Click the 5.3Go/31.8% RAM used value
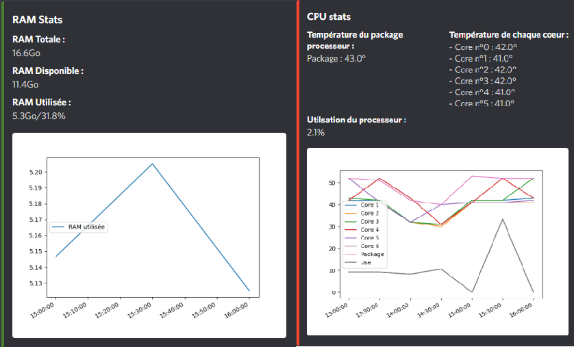The image size is (574, 347). tap(39, 116)
